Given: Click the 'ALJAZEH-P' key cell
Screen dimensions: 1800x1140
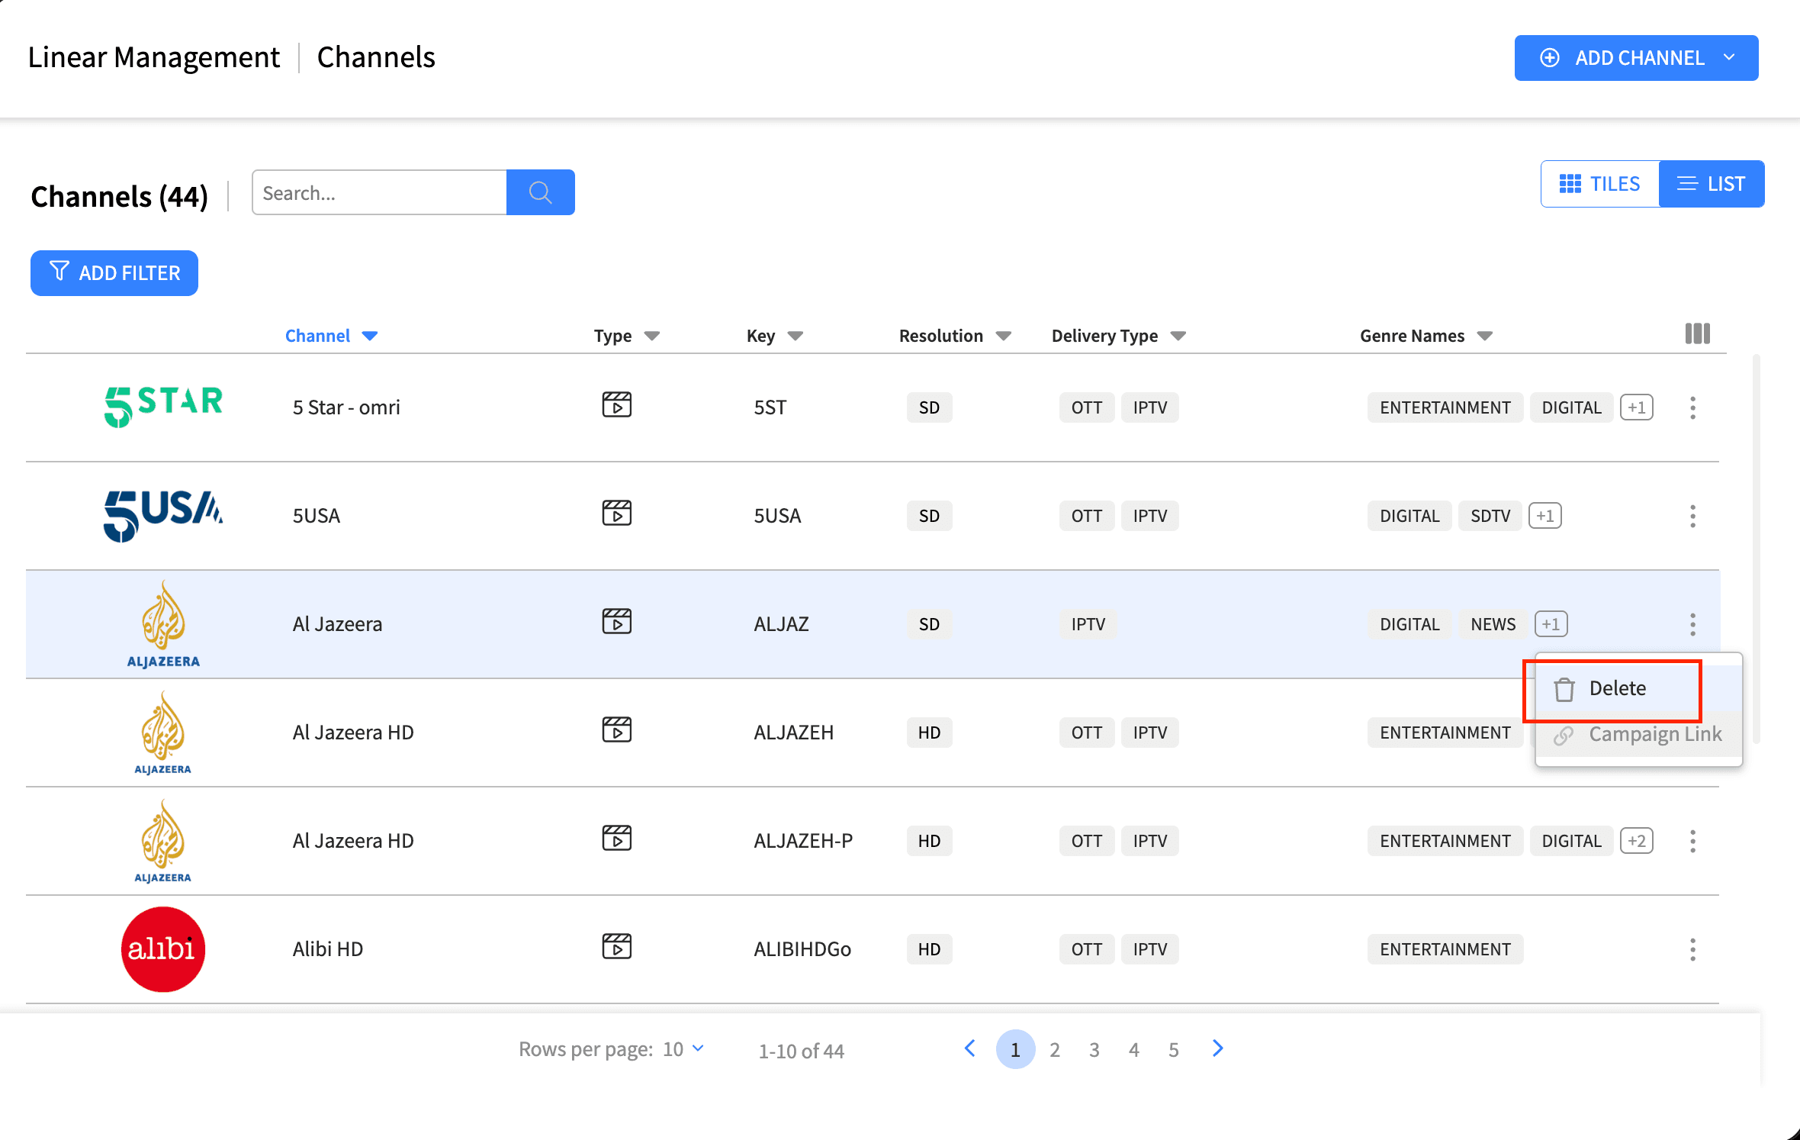Looking at the screenshot, I should pos(803,841).
